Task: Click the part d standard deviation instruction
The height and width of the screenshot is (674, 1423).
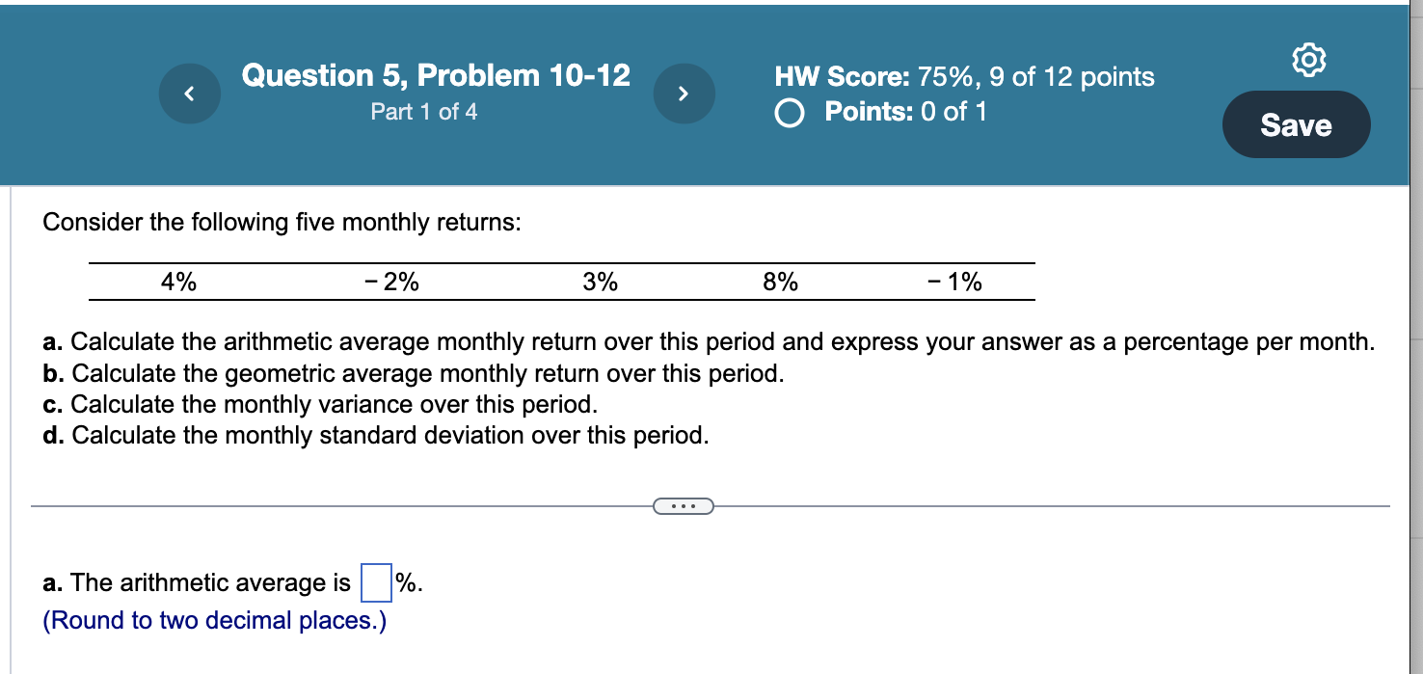Action: (376, 435)
